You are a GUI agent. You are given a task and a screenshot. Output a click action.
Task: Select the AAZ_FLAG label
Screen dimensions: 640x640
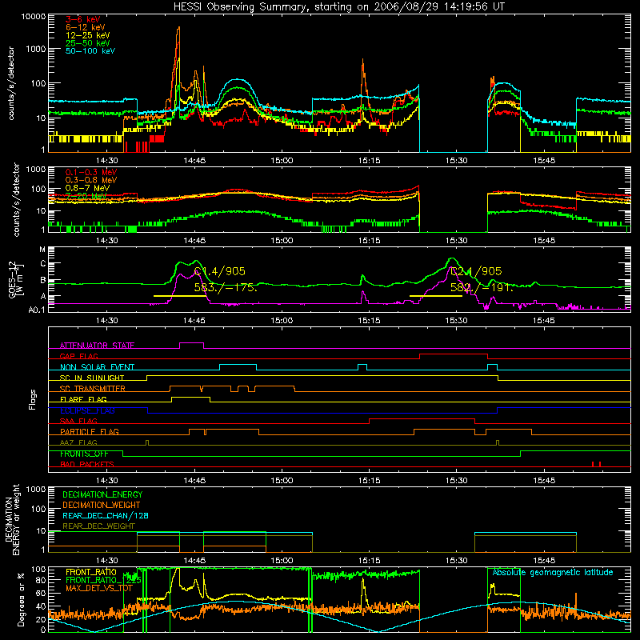click(78, 442)
